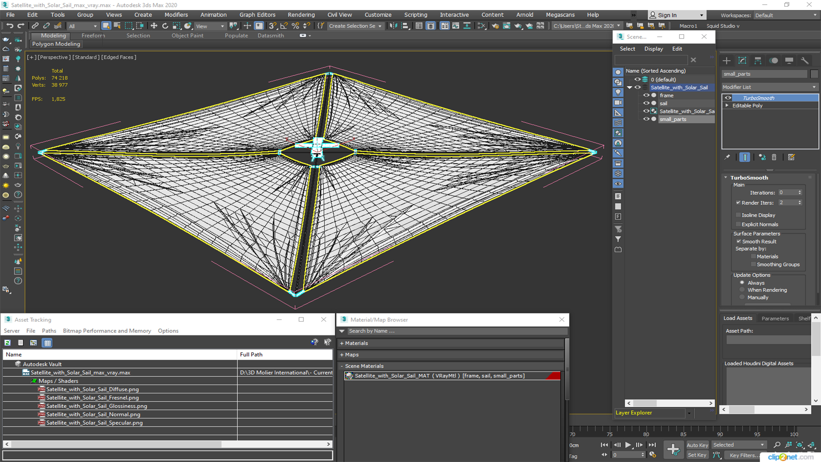Viewport: 821px width, 462px height.
Task: Click Zoom Extents Selected viewport icon
Action: [x=800, y=445]
